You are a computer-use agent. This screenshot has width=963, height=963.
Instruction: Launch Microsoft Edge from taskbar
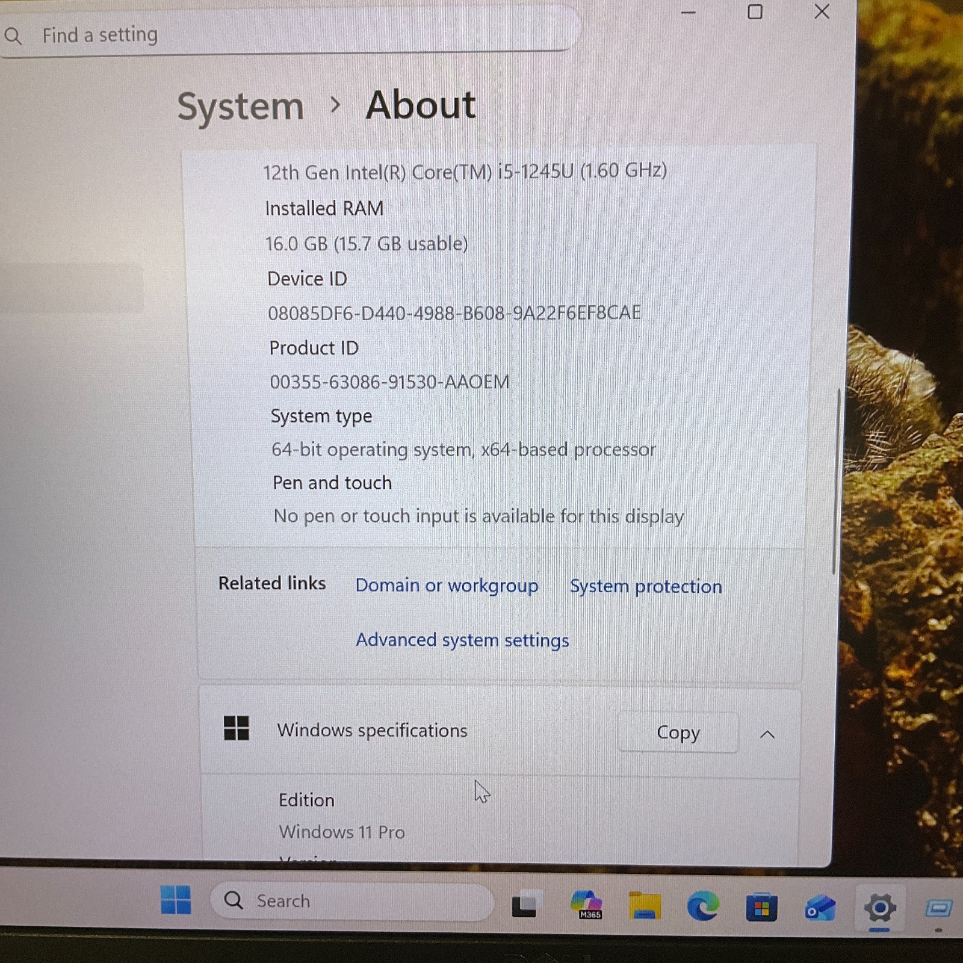click(x=703, y=906)
